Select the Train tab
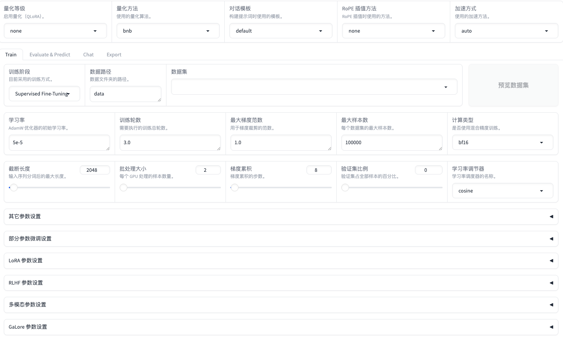The image size is (563, 339). (11, 54)
